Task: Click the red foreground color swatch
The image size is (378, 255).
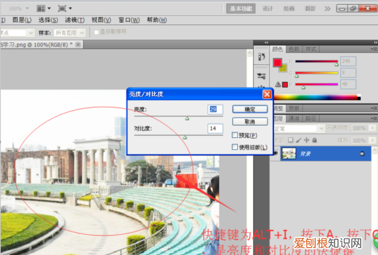Action: click(277, 62)
